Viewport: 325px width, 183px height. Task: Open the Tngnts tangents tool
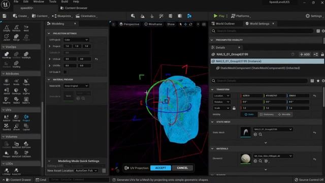[x=26, y=82]
